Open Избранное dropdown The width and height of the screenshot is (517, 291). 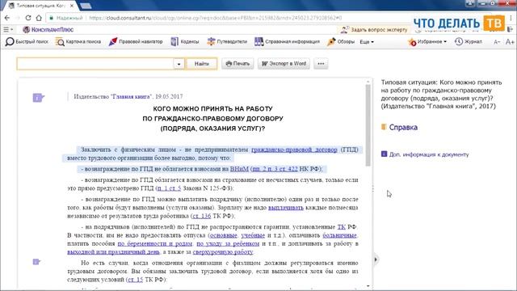click(427, 41)
